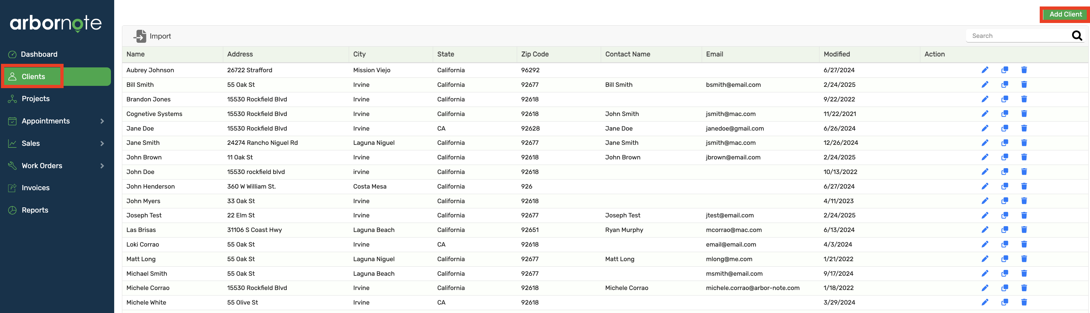The height and width of the screenshot is (313, 1090).
Task: Duplicate the Bill Smith client row
Action: pos(1005,85)
